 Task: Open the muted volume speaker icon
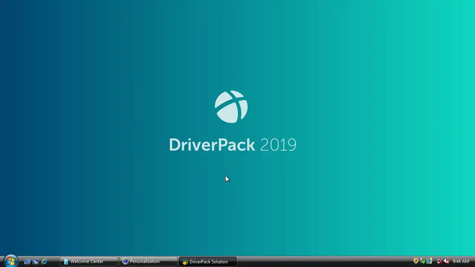point(446,261)
